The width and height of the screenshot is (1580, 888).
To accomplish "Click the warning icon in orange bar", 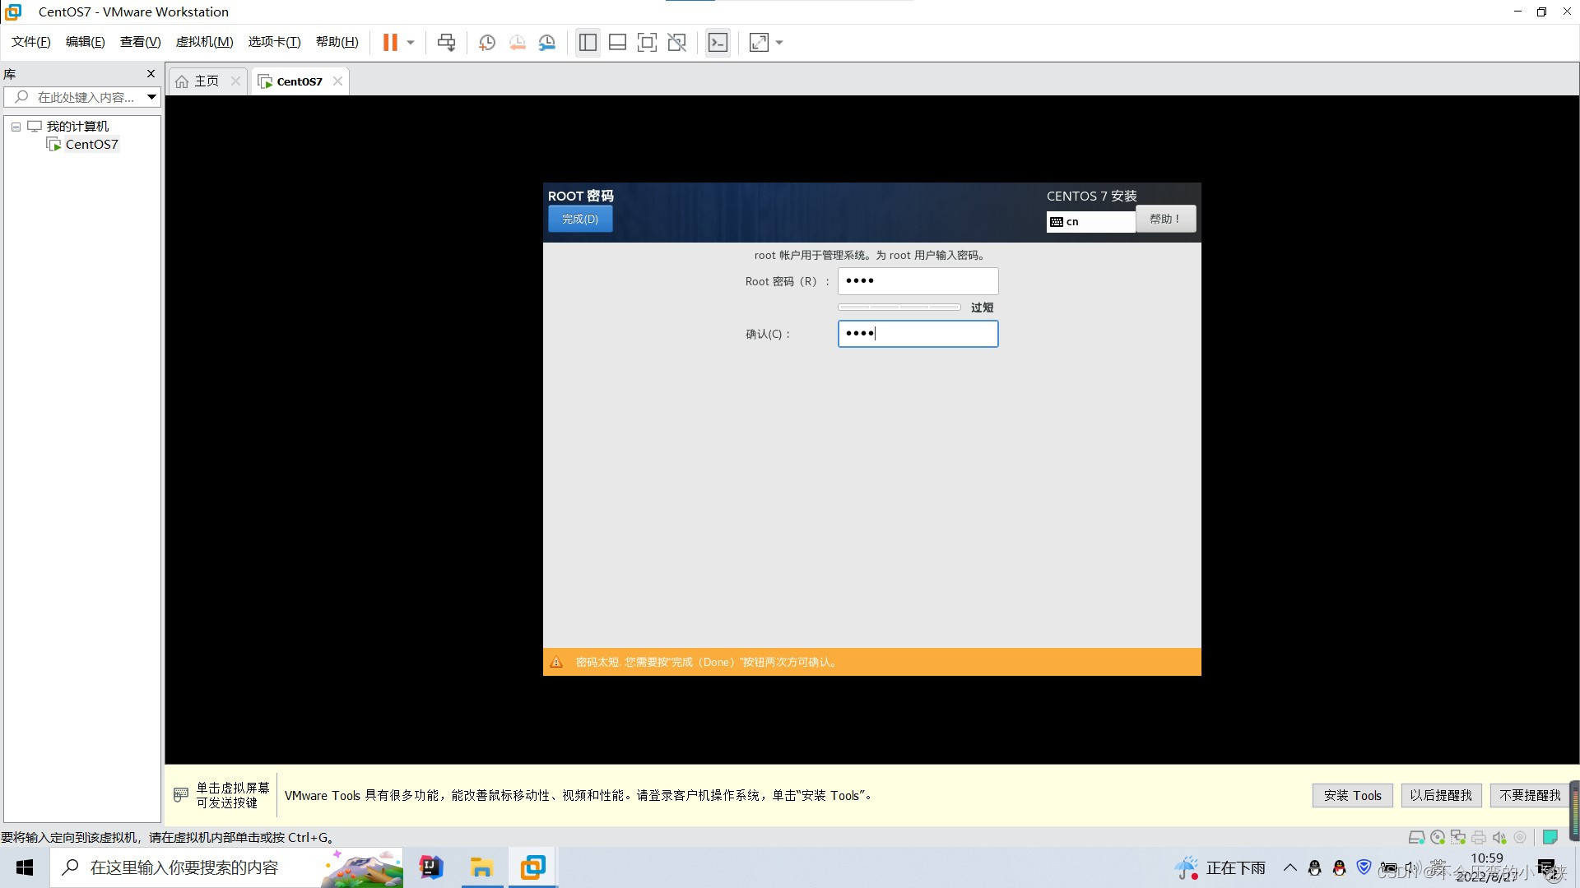I will (x=556, y=662).
